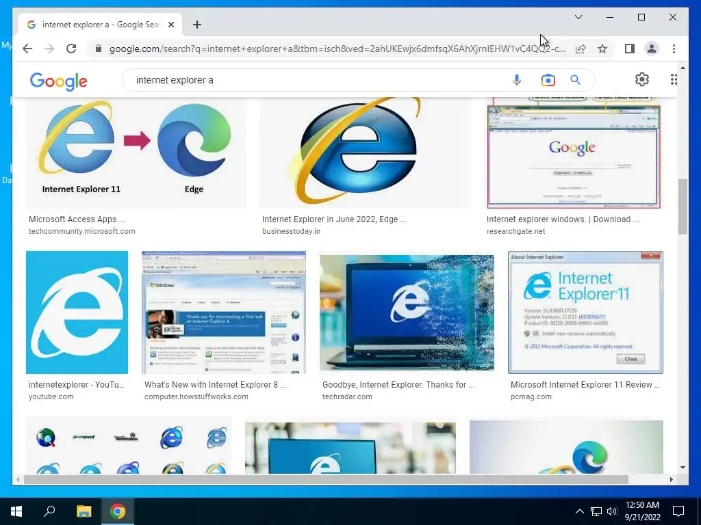
Task: Open the Windows Start menu
Action: click(16, 511)
